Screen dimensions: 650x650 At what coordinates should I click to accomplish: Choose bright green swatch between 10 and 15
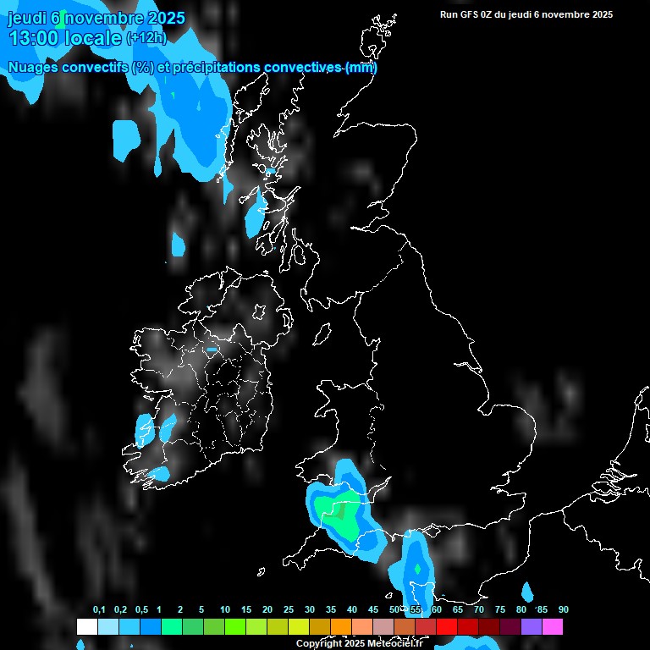click(x=234, y=626)
